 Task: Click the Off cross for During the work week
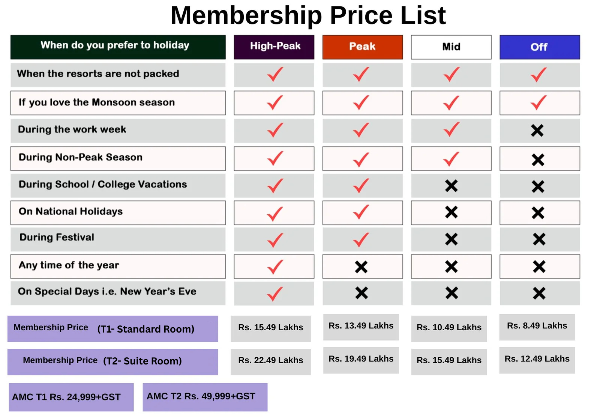(537, 131)
